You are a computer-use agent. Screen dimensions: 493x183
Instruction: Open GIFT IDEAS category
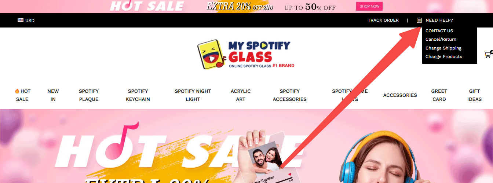[x=474, y=95]
